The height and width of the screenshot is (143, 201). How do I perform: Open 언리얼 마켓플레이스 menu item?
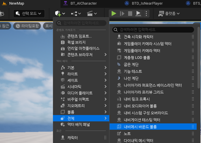pos(81,48)
